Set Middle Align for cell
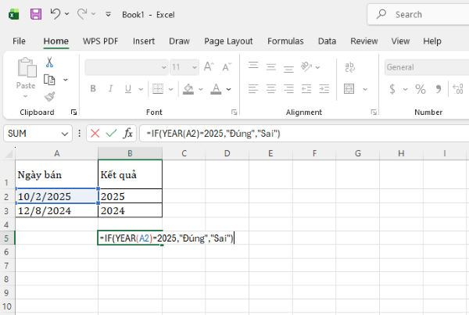 (271, 67)
